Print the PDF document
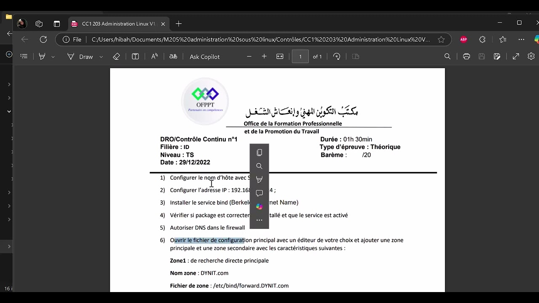 (466, 56)
